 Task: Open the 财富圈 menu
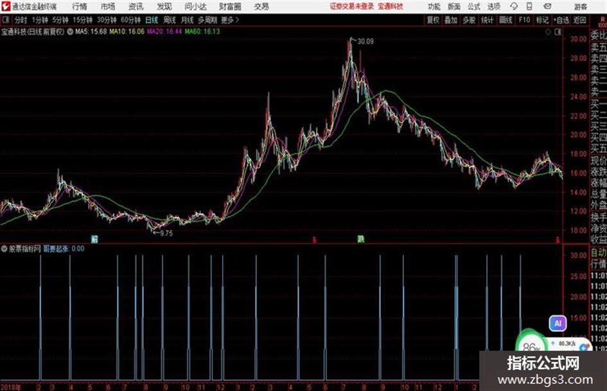(x=230, y=6)
